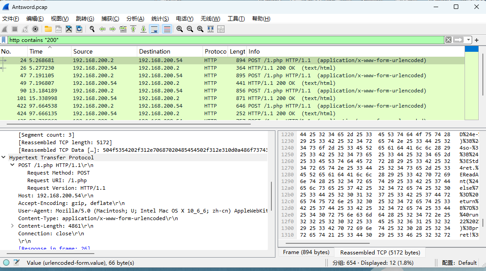This screenshot has height=271, width=486.
Task: Open the 编辑(E) menu
Action: [35, 19]
